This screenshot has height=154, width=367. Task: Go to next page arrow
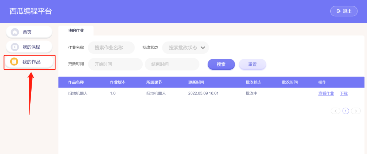click(356, 111)
